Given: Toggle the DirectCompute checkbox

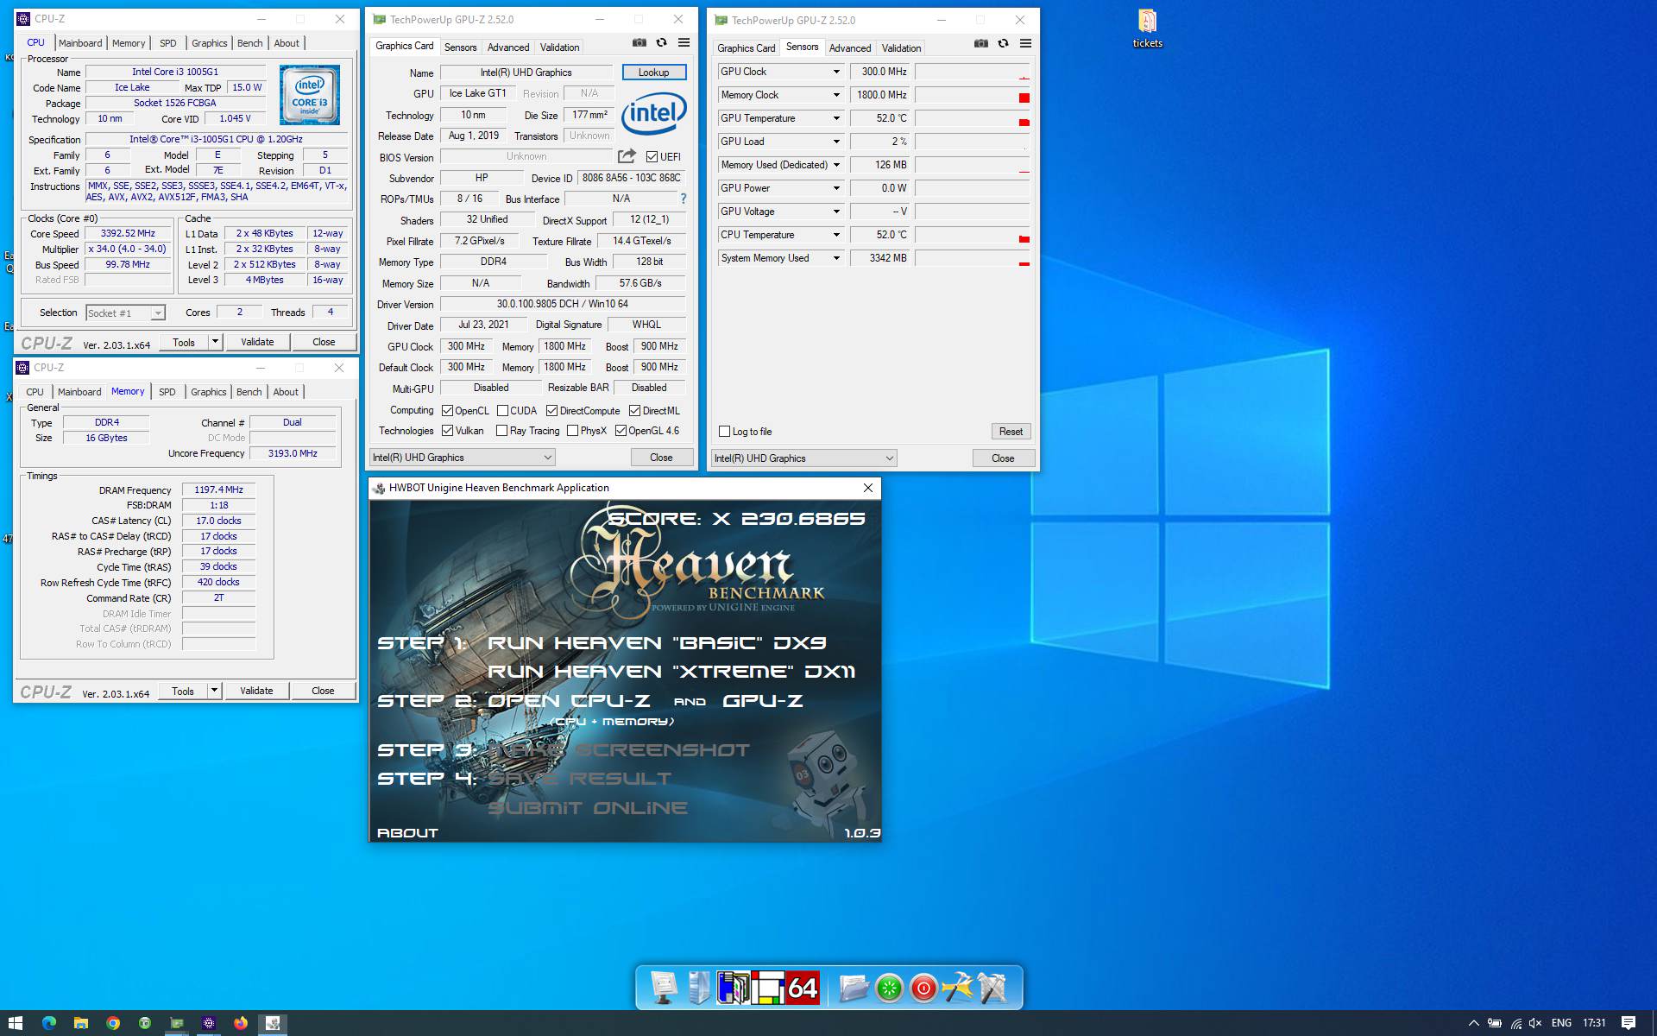Looking at the screenshot, I should pyautogui.click(x=551, y=411).
